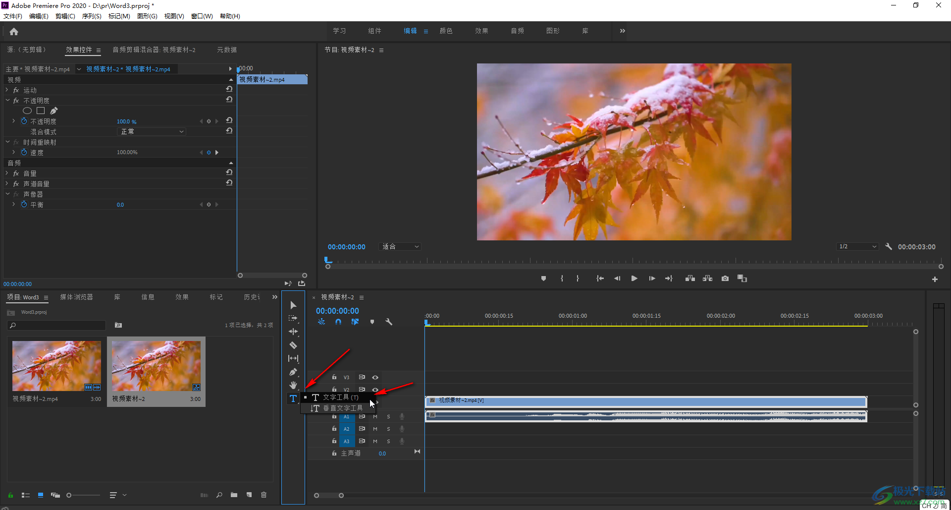Go to In point
The height and width of the screenshot is (510, 951).
pyautogui.click(x=600, y=279)
